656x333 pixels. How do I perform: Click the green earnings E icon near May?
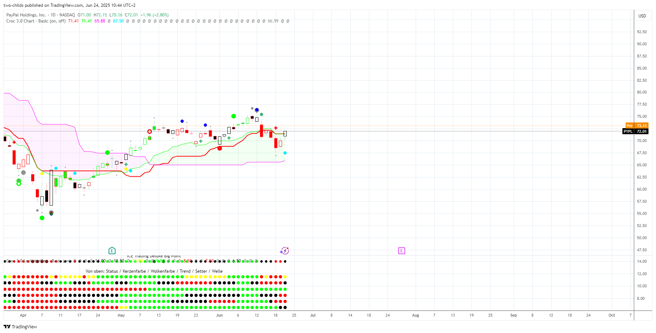pos(112,251)
